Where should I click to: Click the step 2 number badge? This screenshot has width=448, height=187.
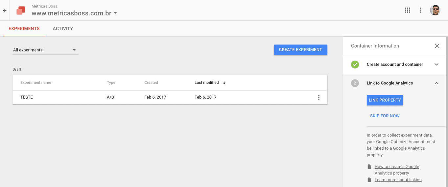[x=355, y=83]
